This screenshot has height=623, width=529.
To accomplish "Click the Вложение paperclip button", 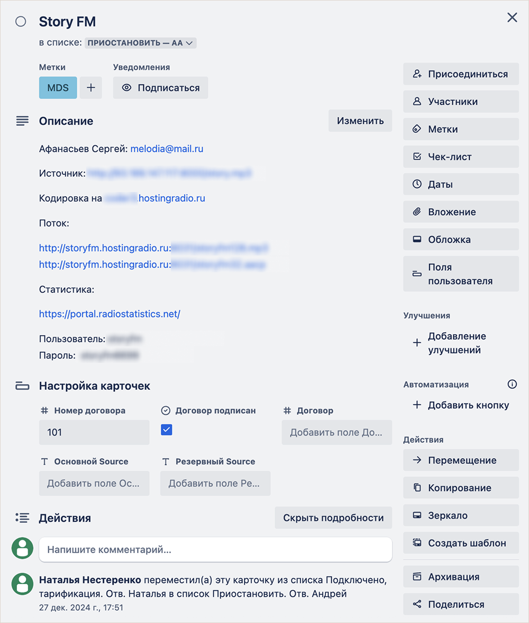I will (461, 212).
